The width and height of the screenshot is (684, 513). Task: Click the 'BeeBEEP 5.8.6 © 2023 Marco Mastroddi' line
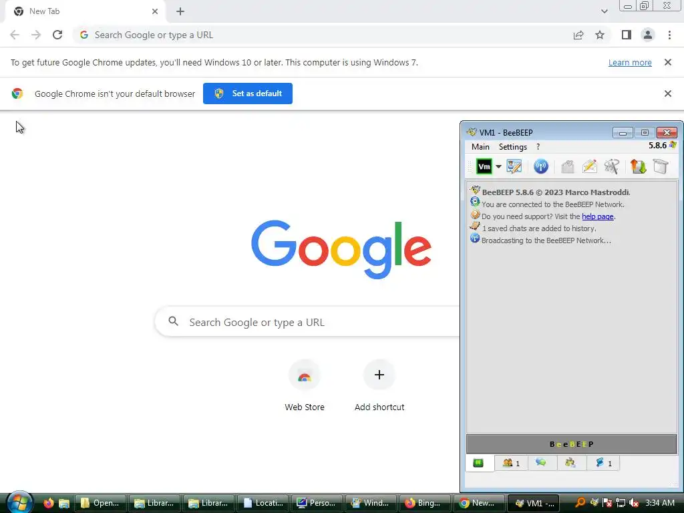pyautogui.click(x=556, y=192)
